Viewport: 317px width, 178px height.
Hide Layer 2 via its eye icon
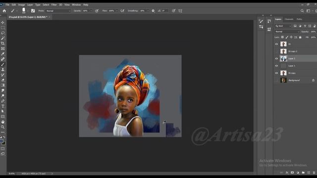click(276, 58)
